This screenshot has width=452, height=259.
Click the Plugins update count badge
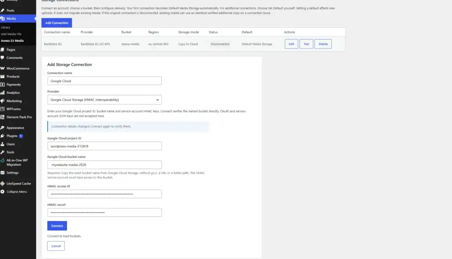21,136
